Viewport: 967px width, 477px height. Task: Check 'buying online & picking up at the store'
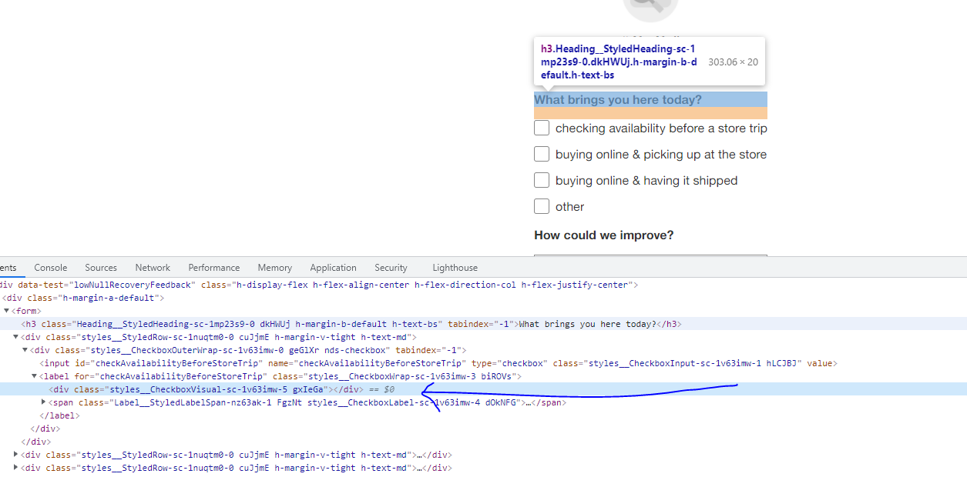pos(542,154)
